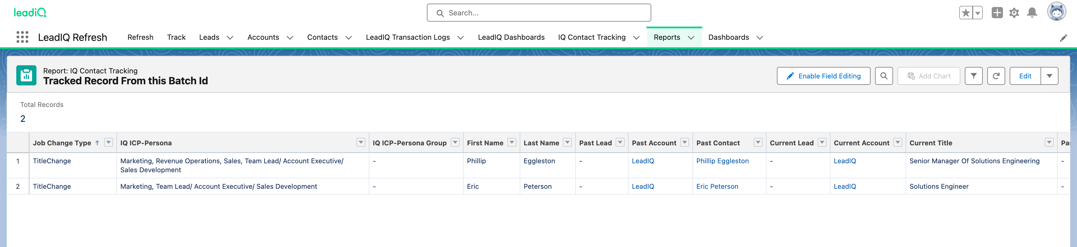The image size is (1077, 247).
Task: Toggle the Filters funnel button
Action: [974, 76]
